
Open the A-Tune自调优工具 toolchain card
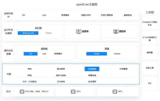150,38
